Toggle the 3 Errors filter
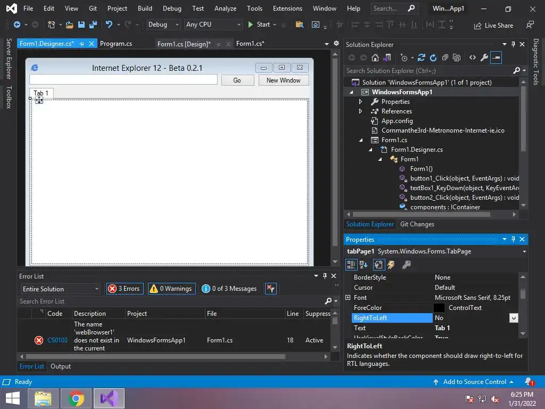Viewport: 545px width, 409px height. click(125, 288)
